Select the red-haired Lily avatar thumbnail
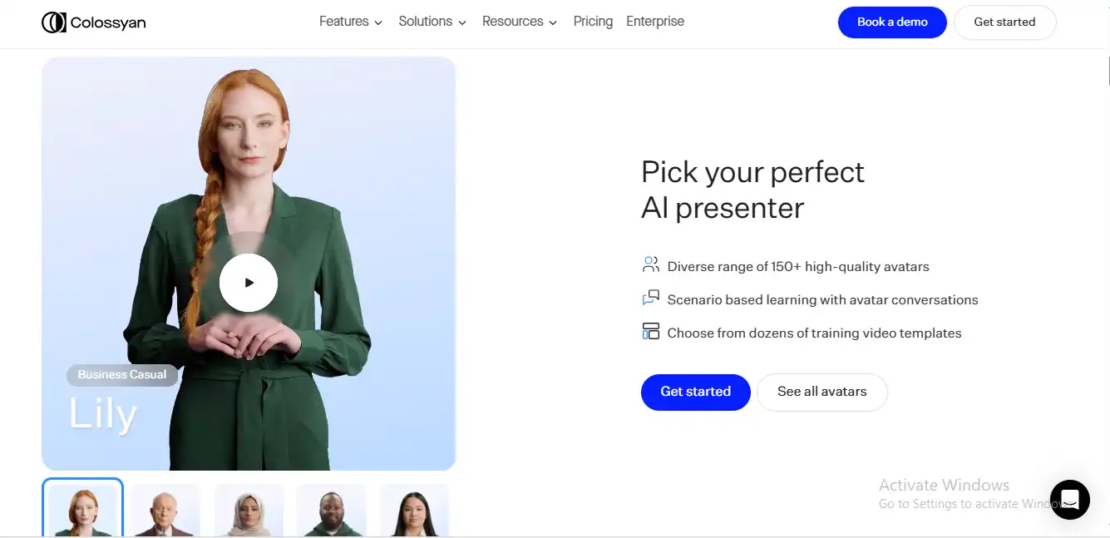The image size is (1110, 538). pos(83,509)
